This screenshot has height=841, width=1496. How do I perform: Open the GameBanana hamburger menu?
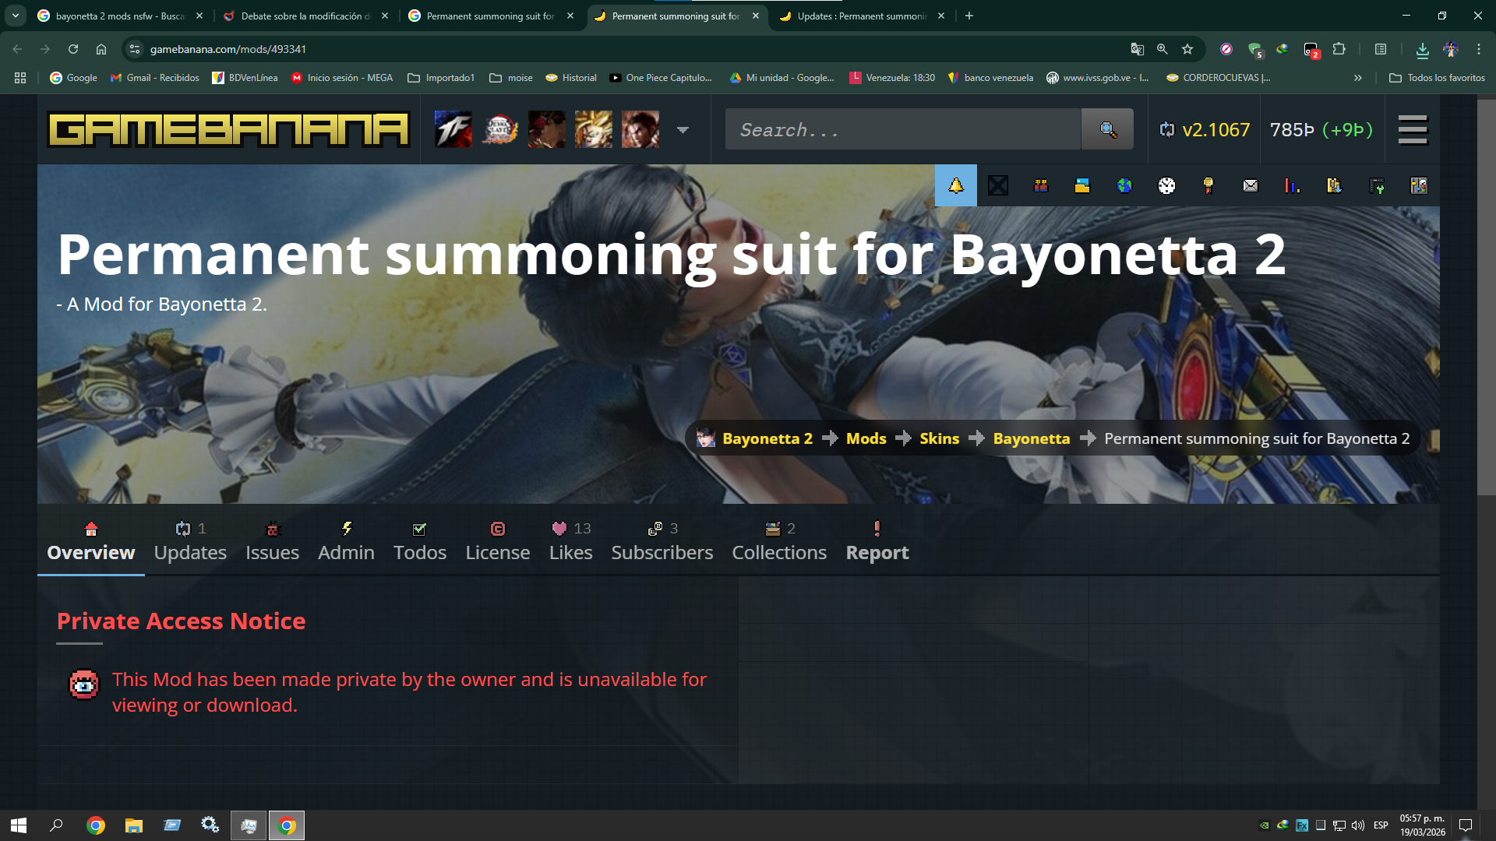pyautogui.click(x=1413, y=130)
